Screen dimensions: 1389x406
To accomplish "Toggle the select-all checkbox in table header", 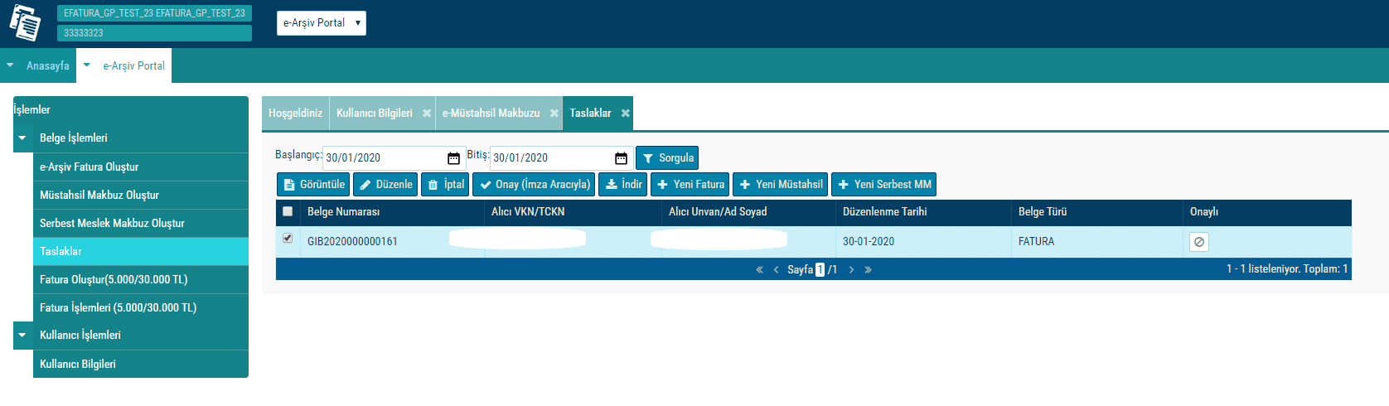I will (x=288, y=211).
